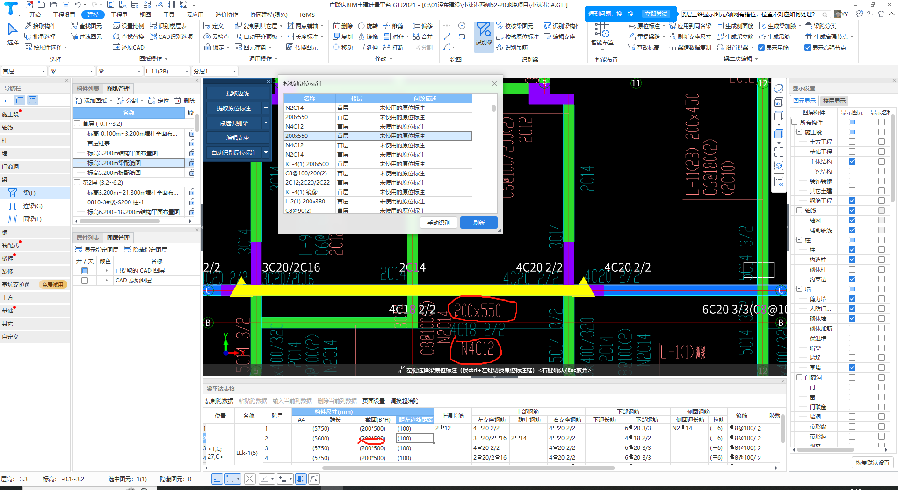Open the 建模 ribbon tab

93,14
